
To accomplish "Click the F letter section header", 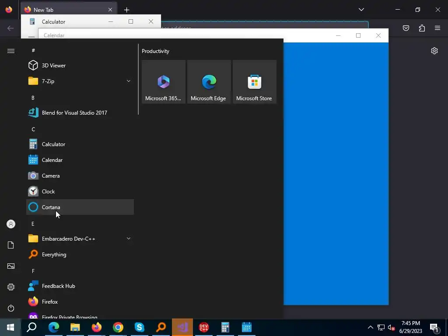I will [33, 271].
